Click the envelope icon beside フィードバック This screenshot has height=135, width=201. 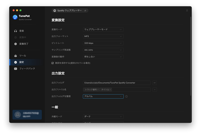[x=16, y=69]
